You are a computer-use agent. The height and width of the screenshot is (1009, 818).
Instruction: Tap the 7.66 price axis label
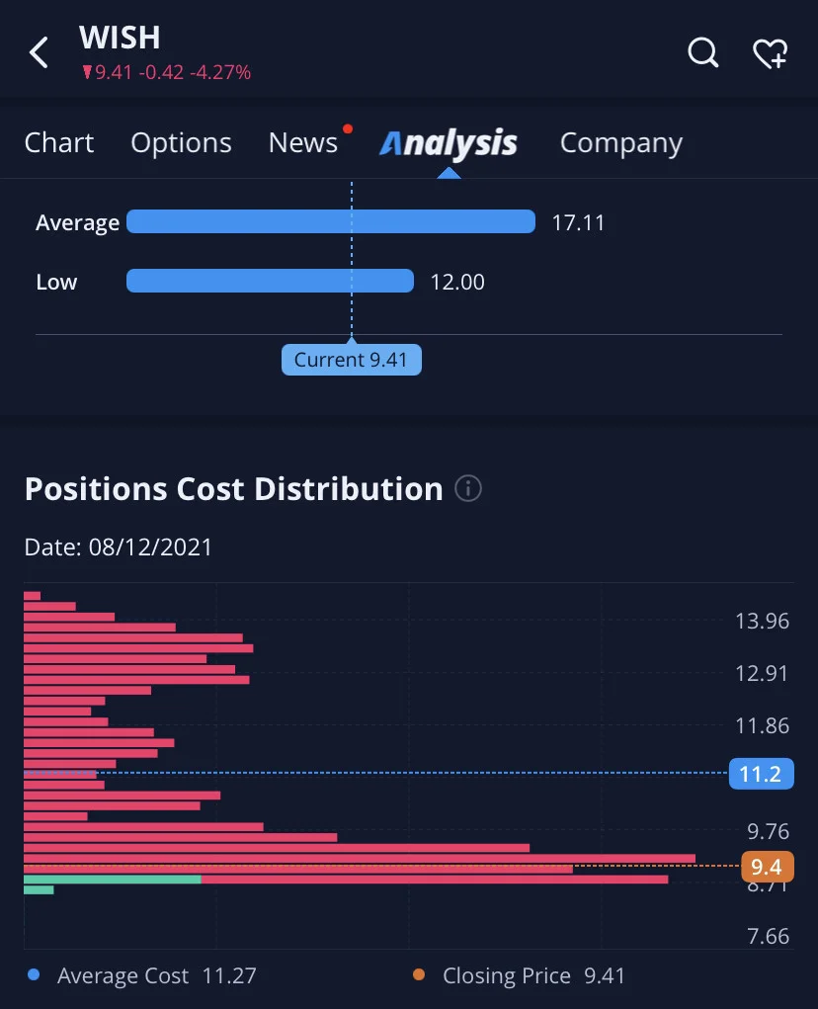768,936
